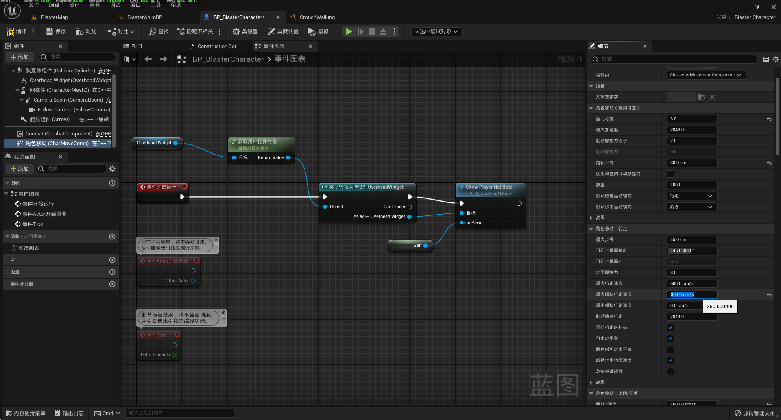Collapse 角色移动：行走 section

(x=591, y=229)
